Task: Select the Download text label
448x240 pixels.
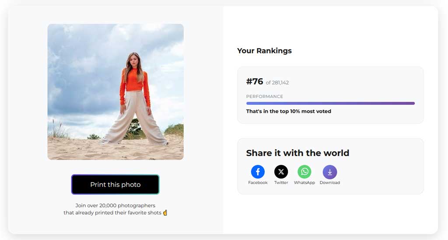Action: point(330,183)
